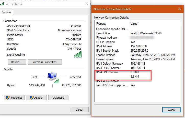Viewport: 185px width, 118px height.
Task: Open the Details... button
Action: point(17,62)
